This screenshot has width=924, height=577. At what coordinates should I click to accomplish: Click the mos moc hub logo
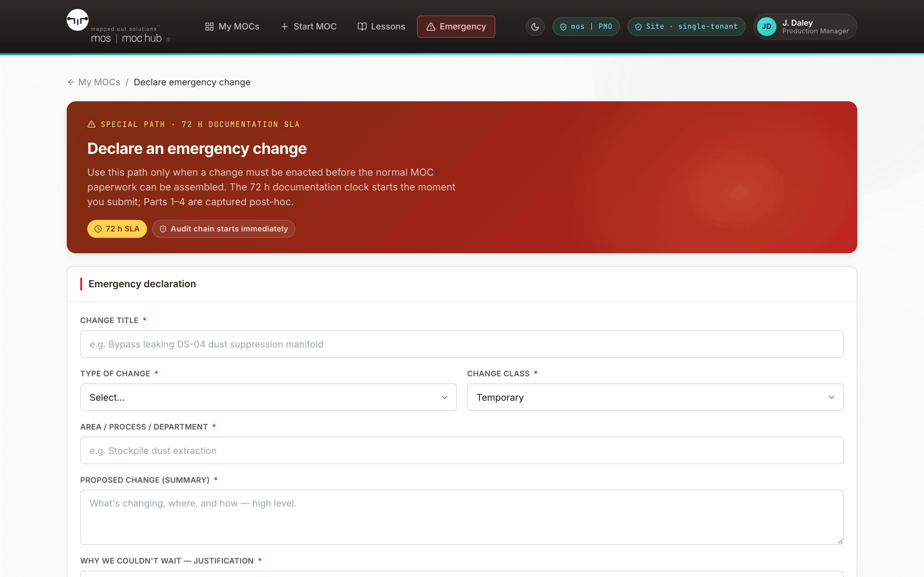point(119,26)
